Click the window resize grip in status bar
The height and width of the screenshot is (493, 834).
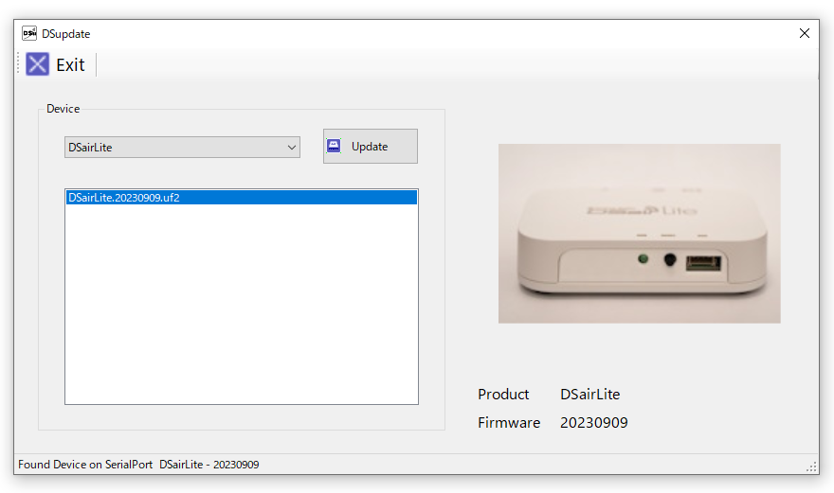click(x=811, y=467)
